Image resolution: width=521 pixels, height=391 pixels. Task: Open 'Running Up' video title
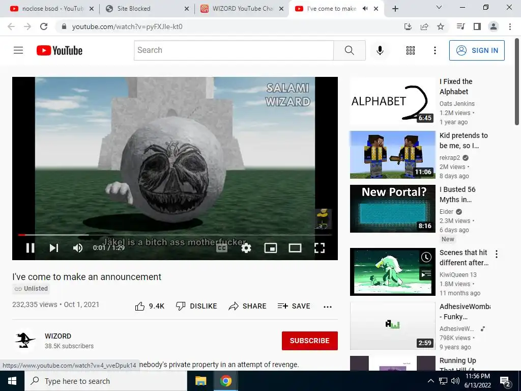tap(458, 365)
